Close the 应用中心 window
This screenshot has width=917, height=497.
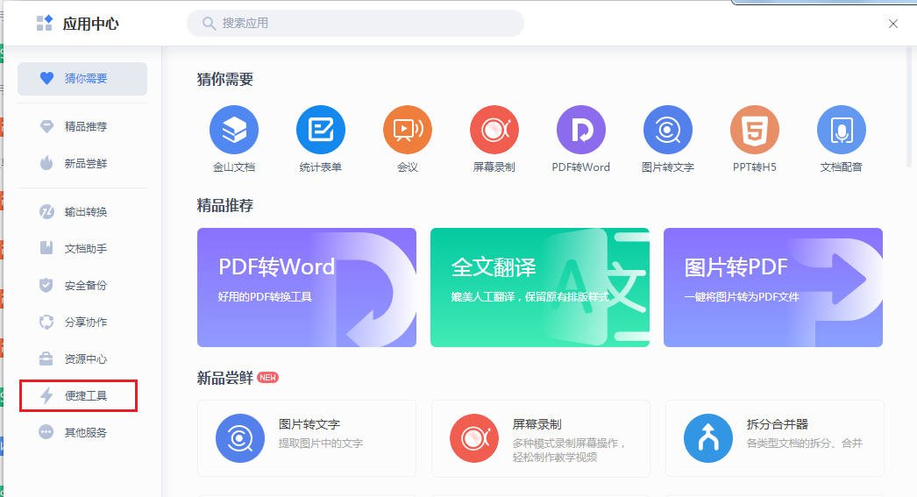pos(893,24)
